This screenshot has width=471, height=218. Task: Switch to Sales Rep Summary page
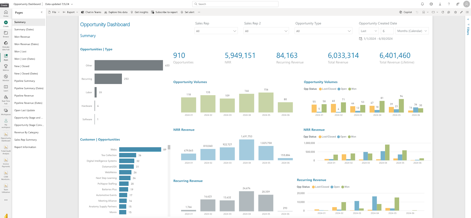click(29, 140)
